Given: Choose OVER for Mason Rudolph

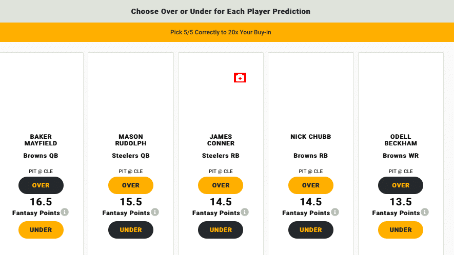Looking at the screenshot, I should click(131, 185).
